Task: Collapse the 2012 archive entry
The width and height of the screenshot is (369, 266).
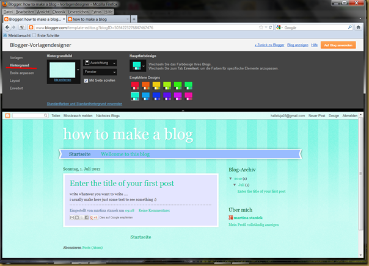Action: pos(231,179)
